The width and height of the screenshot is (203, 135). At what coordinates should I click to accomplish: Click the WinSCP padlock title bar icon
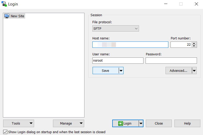(x=4, y=4)
